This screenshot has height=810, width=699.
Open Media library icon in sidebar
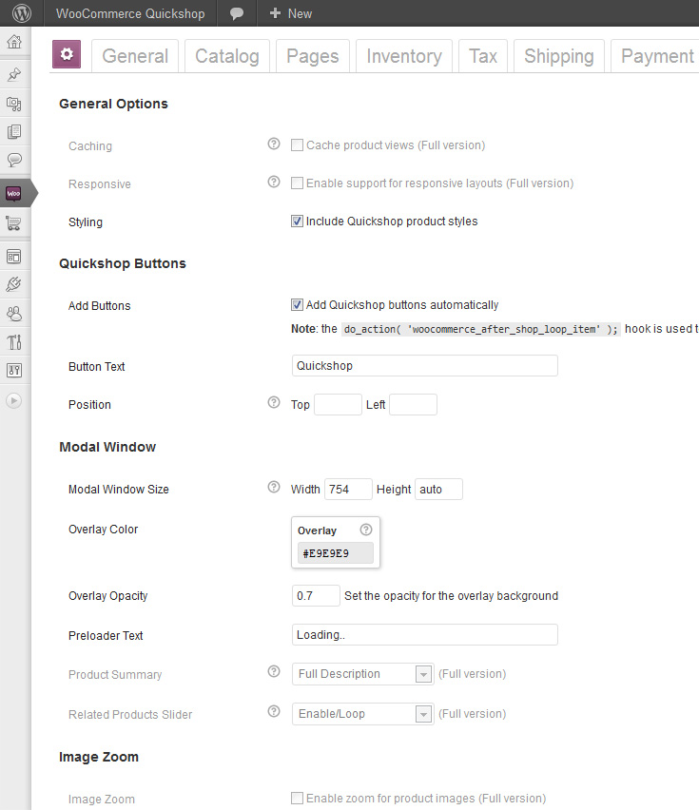(14, 104)
